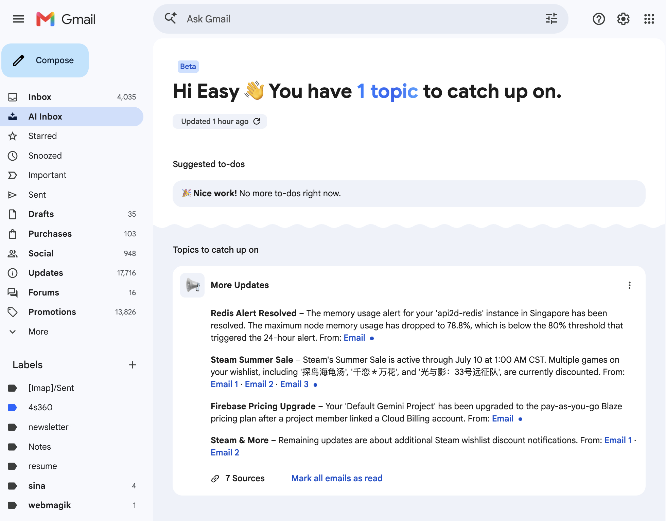Open Email 2 link under Steam Summer Sale
The height and width of the screenshot is (521, 666).
(259, 384)
